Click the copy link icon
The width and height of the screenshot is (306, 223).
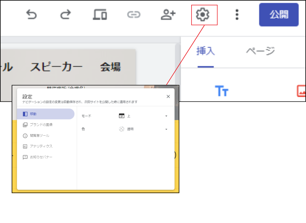pos(134,14)
